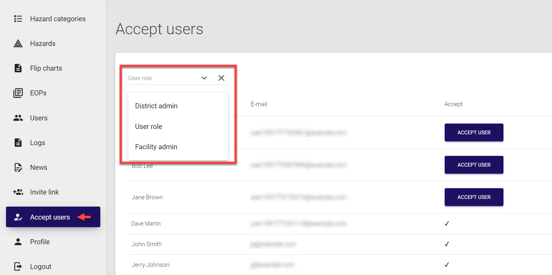Click the Logout exit icon

point(18,266)
